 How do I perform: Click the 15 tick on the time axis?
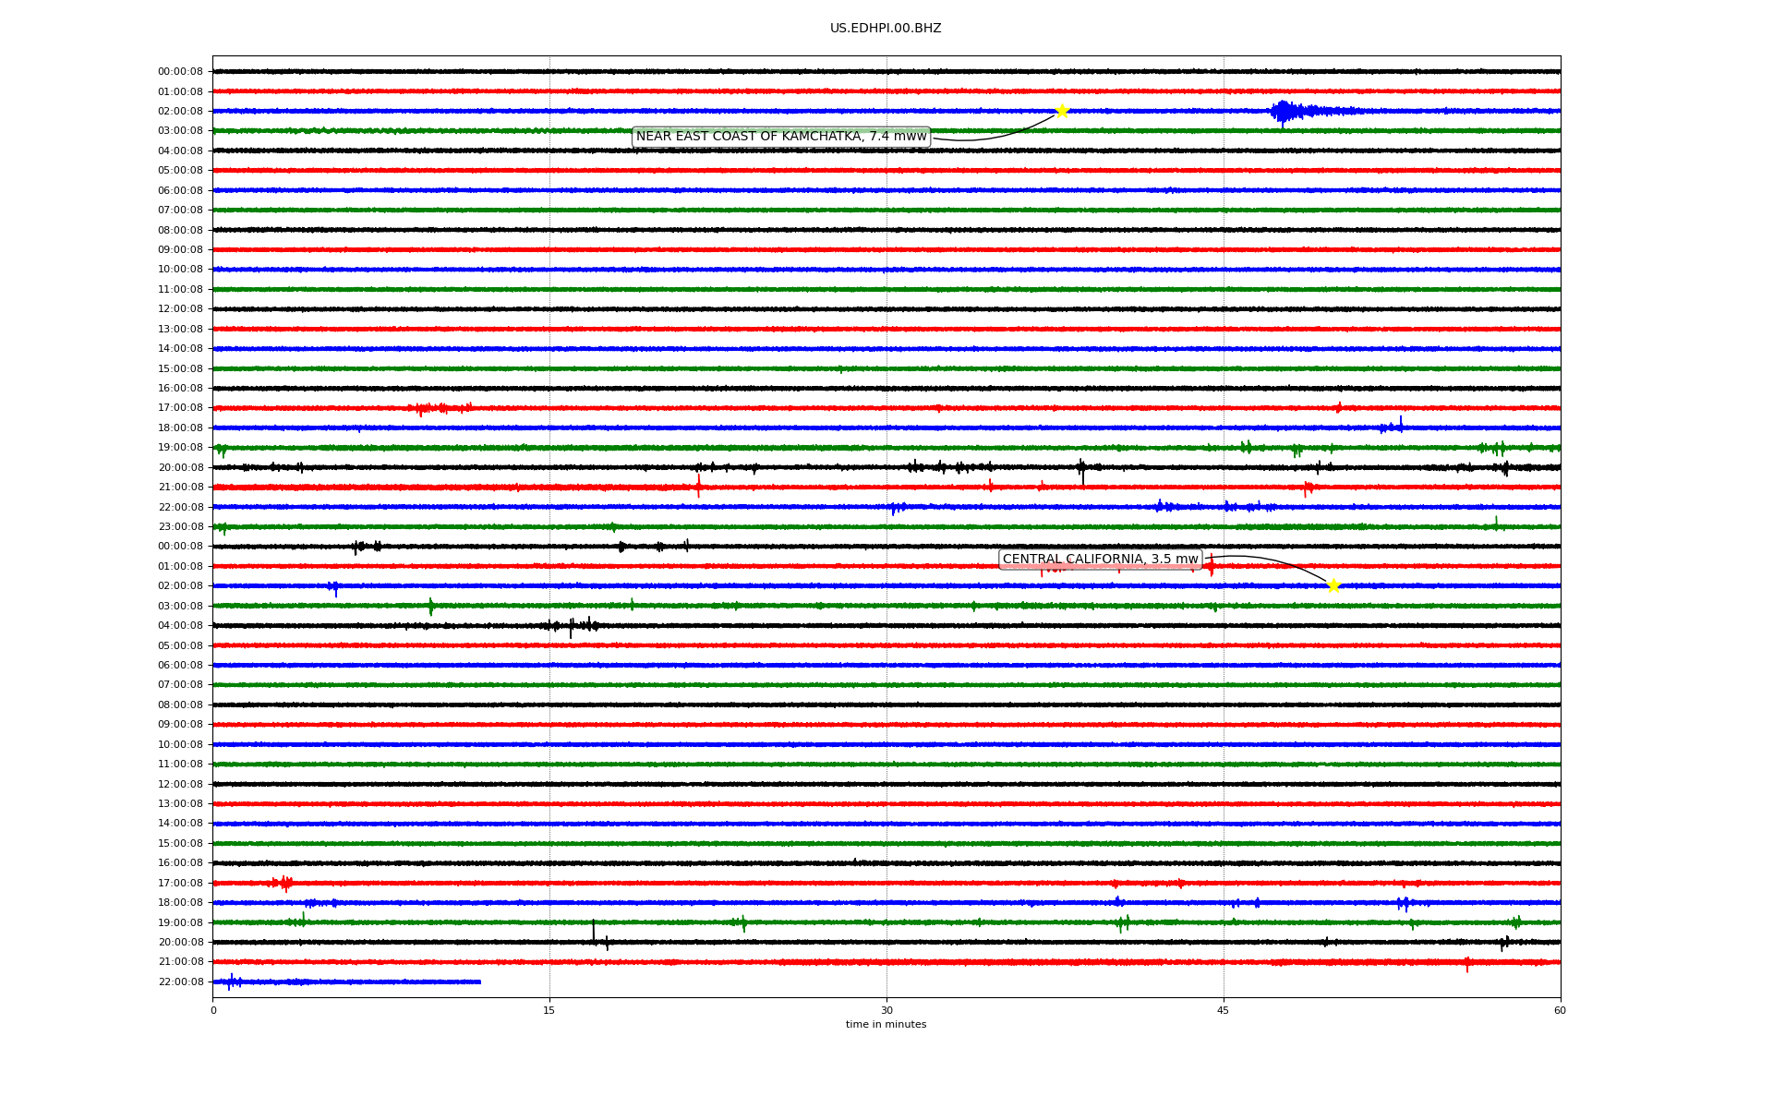pyautogui.click(x=549, y=1010)
